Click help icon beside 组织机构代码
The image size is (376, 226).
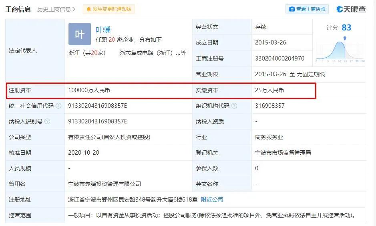tap(234, 106)
